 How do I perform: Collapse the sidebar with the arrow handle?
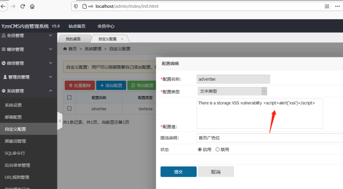tap(59, 121)
